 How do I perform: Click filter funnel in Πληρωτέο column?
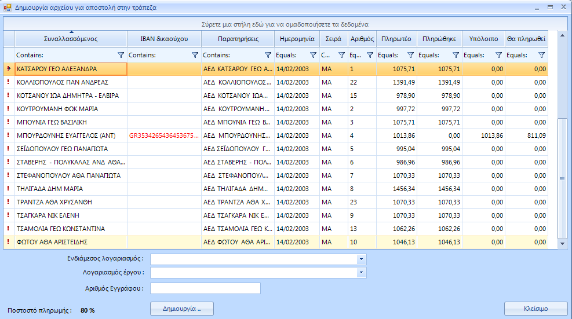pyautogui.click(x=410, y=55)
